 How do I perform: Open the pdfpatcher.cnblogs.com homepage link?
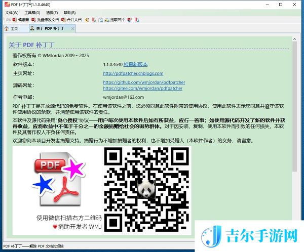coord(133,73)
